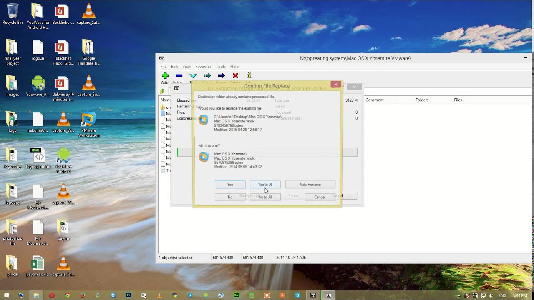534x300 pixels.
Task: Click '1 object(s) selected' status text
Action: coord(176,257)
